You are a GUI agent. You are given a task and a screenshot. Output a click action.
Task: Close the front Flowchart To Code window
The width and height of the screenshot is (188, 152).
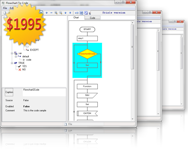click(131, 2)
